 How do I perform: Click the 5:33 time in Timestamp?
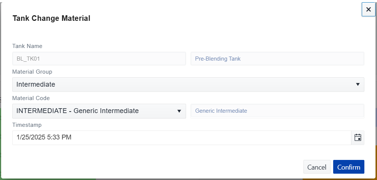53,138
